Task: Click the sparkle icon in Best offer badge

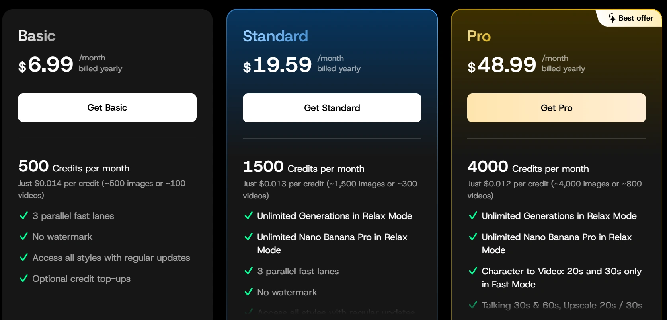Action: [612, 18]
